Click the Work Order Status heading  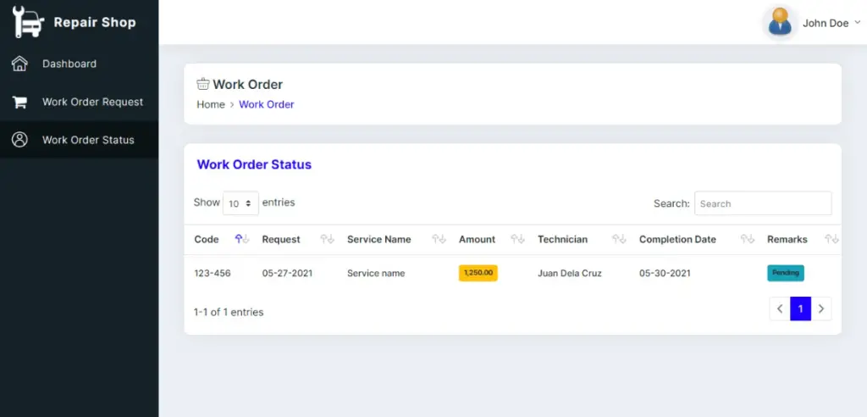[x=254, y=164]
